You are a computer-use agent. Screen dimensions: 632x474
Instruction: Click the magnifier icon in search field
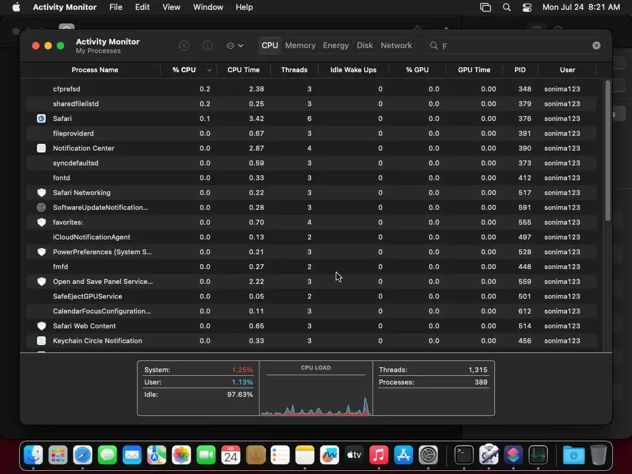pos(434,46)
